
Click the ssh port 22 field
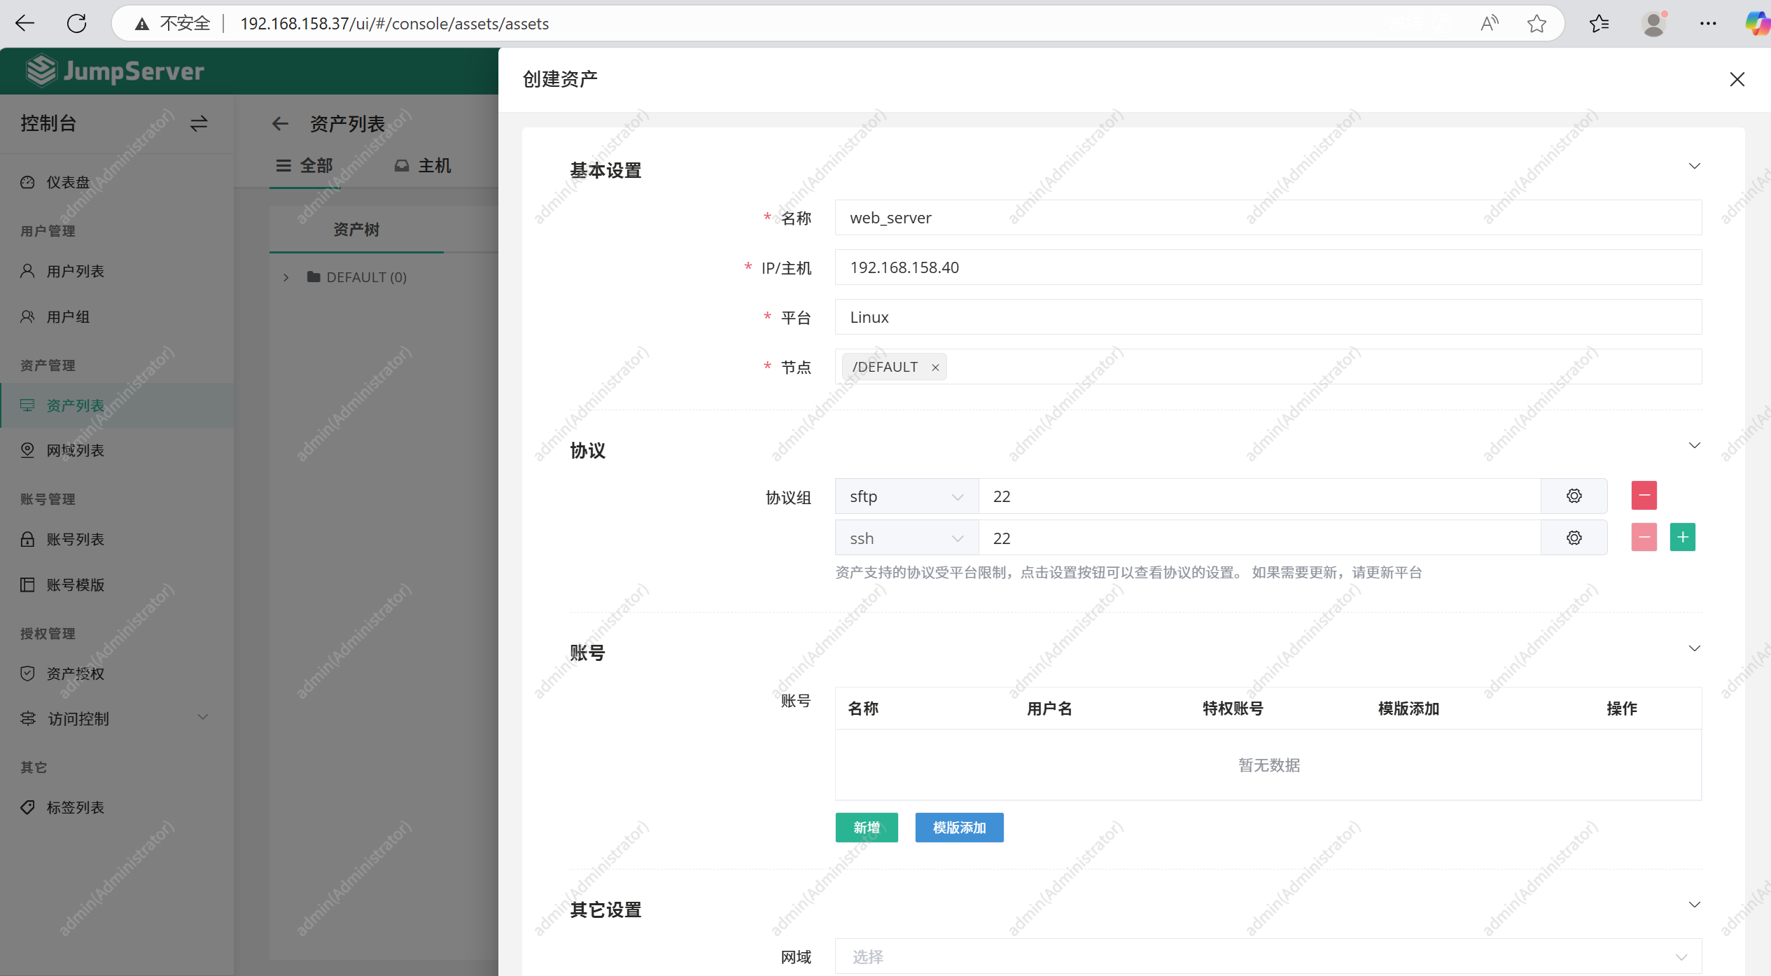(x=1259, y=538)
